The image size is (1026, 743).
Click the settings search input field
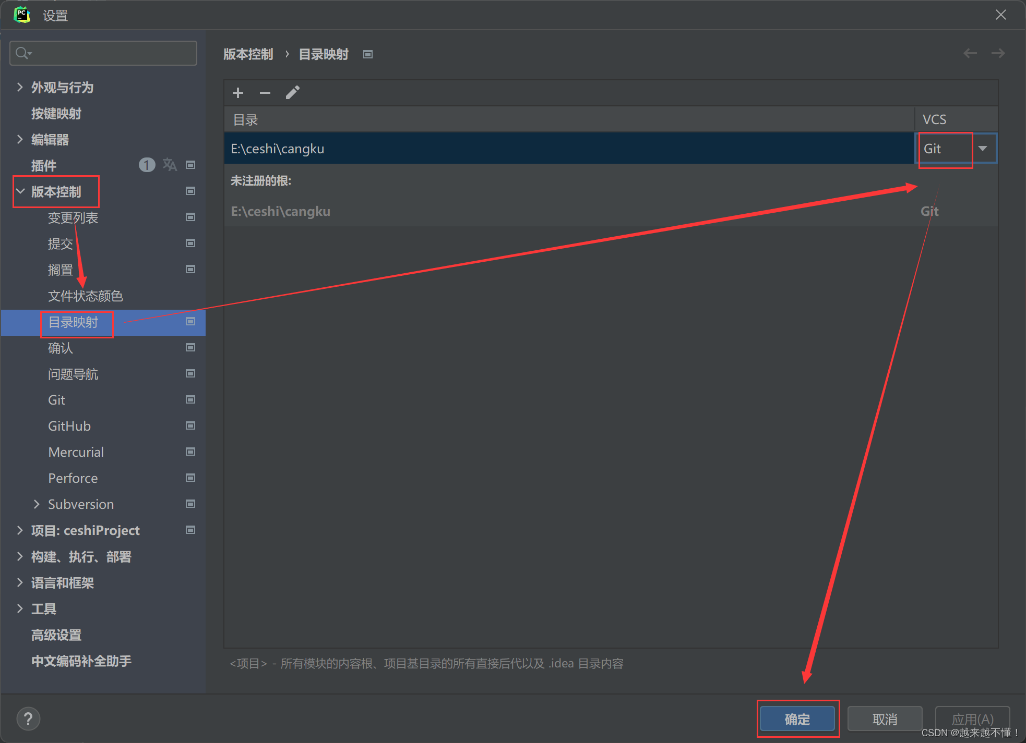(103, 53)
